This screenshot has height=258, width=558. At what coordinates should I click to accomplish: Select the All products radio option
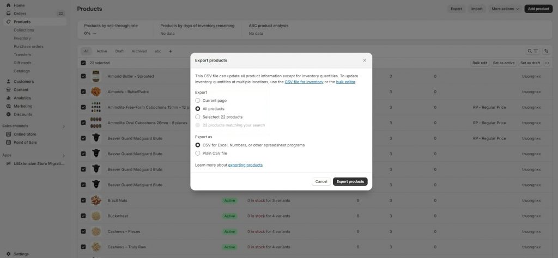pos(197,109)
